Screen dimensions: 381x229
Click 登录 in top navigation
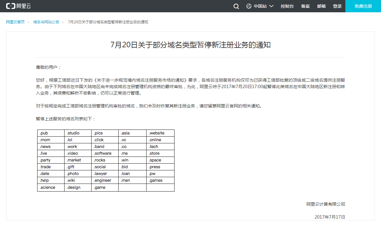click(337, 6)
